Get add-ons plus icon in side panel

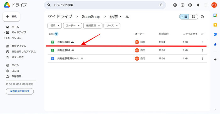point(215,59)
